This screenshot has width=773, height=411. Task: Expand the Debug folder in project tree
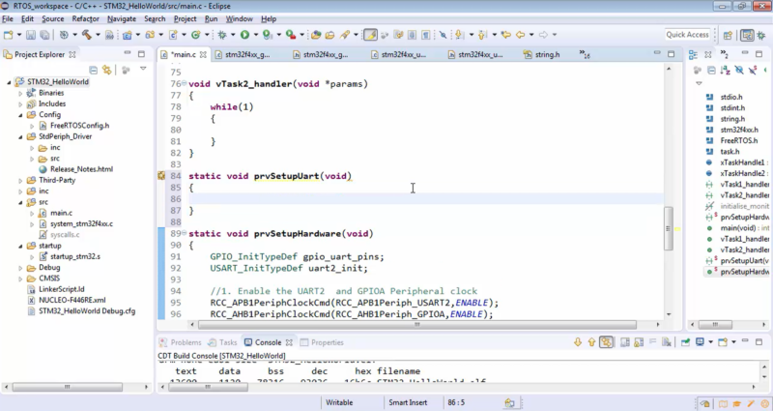click(20, 268)
